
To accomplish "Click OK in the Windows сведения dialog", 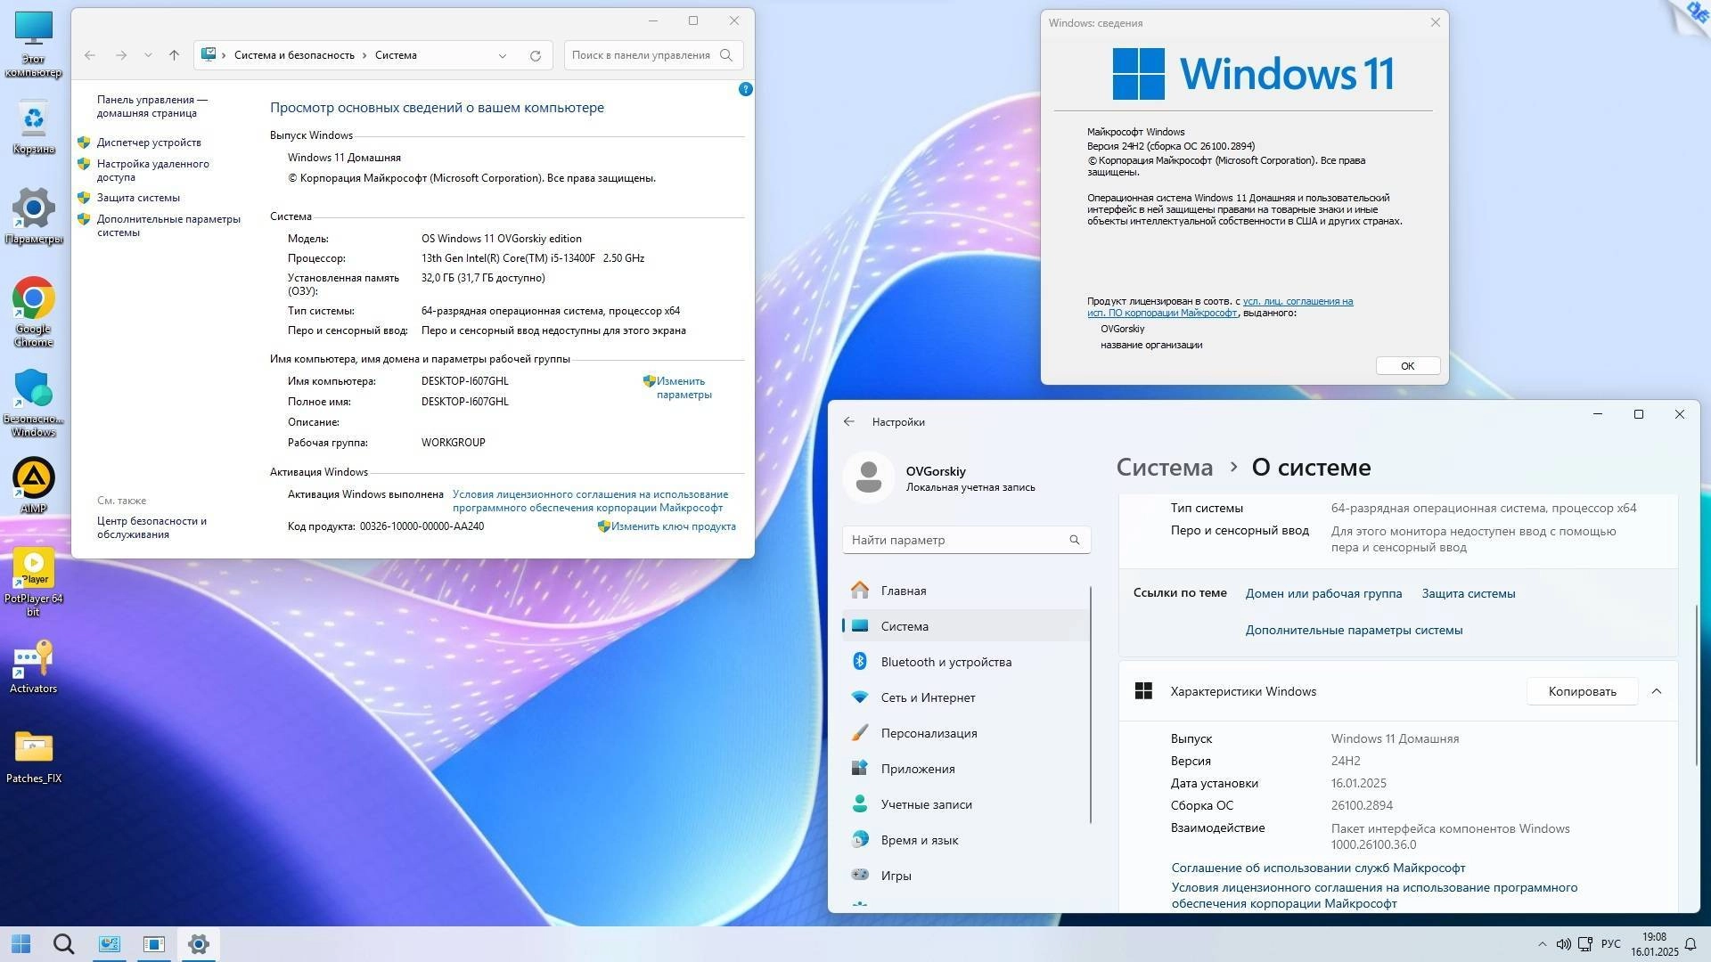I will (x=1406, y=365).
